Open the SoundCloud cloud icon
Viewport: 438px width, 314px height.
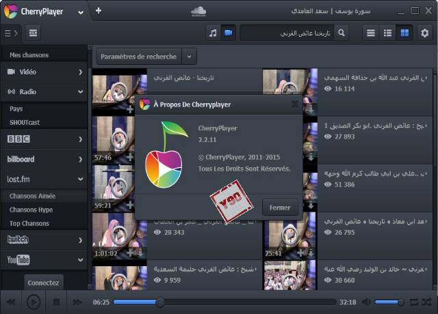[198, 11]
